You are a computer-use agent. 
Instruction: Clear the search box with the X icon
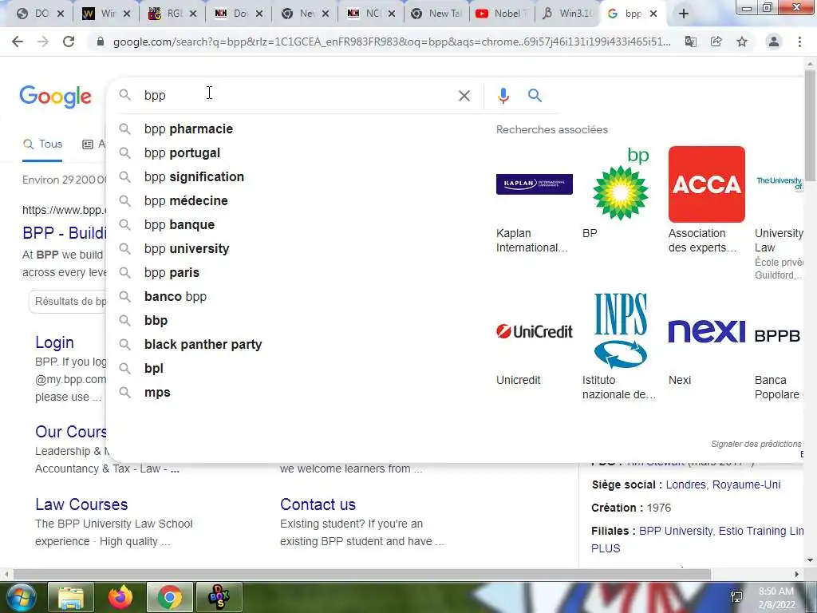[464, 96]
